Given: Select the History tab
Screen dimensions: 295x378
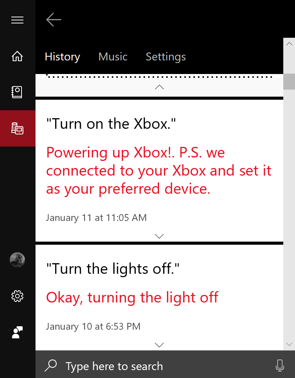Looking at the screenshot, I should 62,57.
